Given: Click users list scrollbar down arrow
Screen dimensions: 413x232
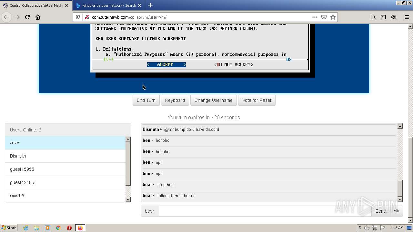Looking at the screenshot, I should pyautogui.click(x=128, y=199).
